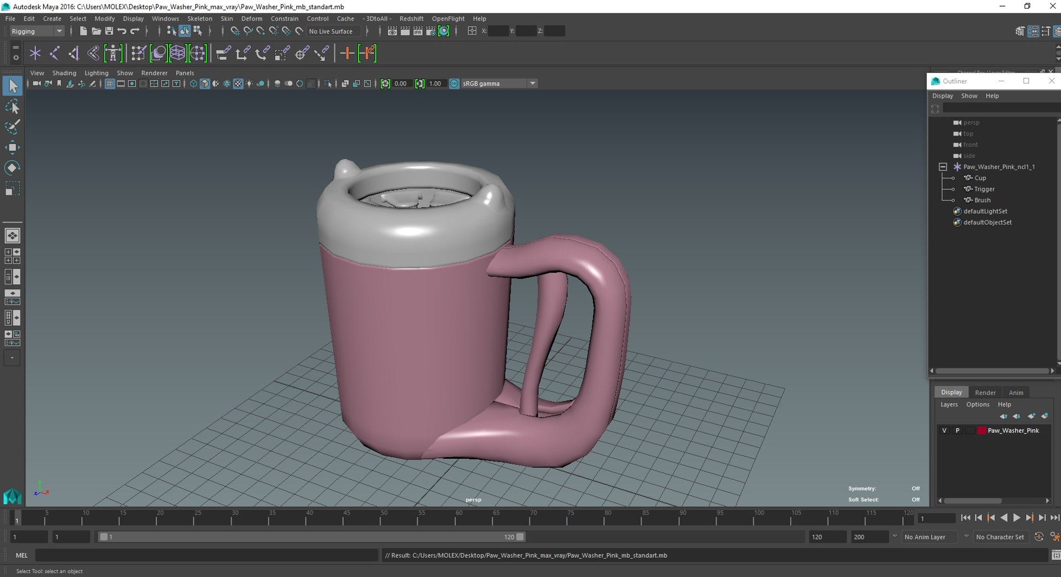Activate the Paint Selection tool
The image size is (1061, 577).
pyautogui.click(x=12, y=127)
